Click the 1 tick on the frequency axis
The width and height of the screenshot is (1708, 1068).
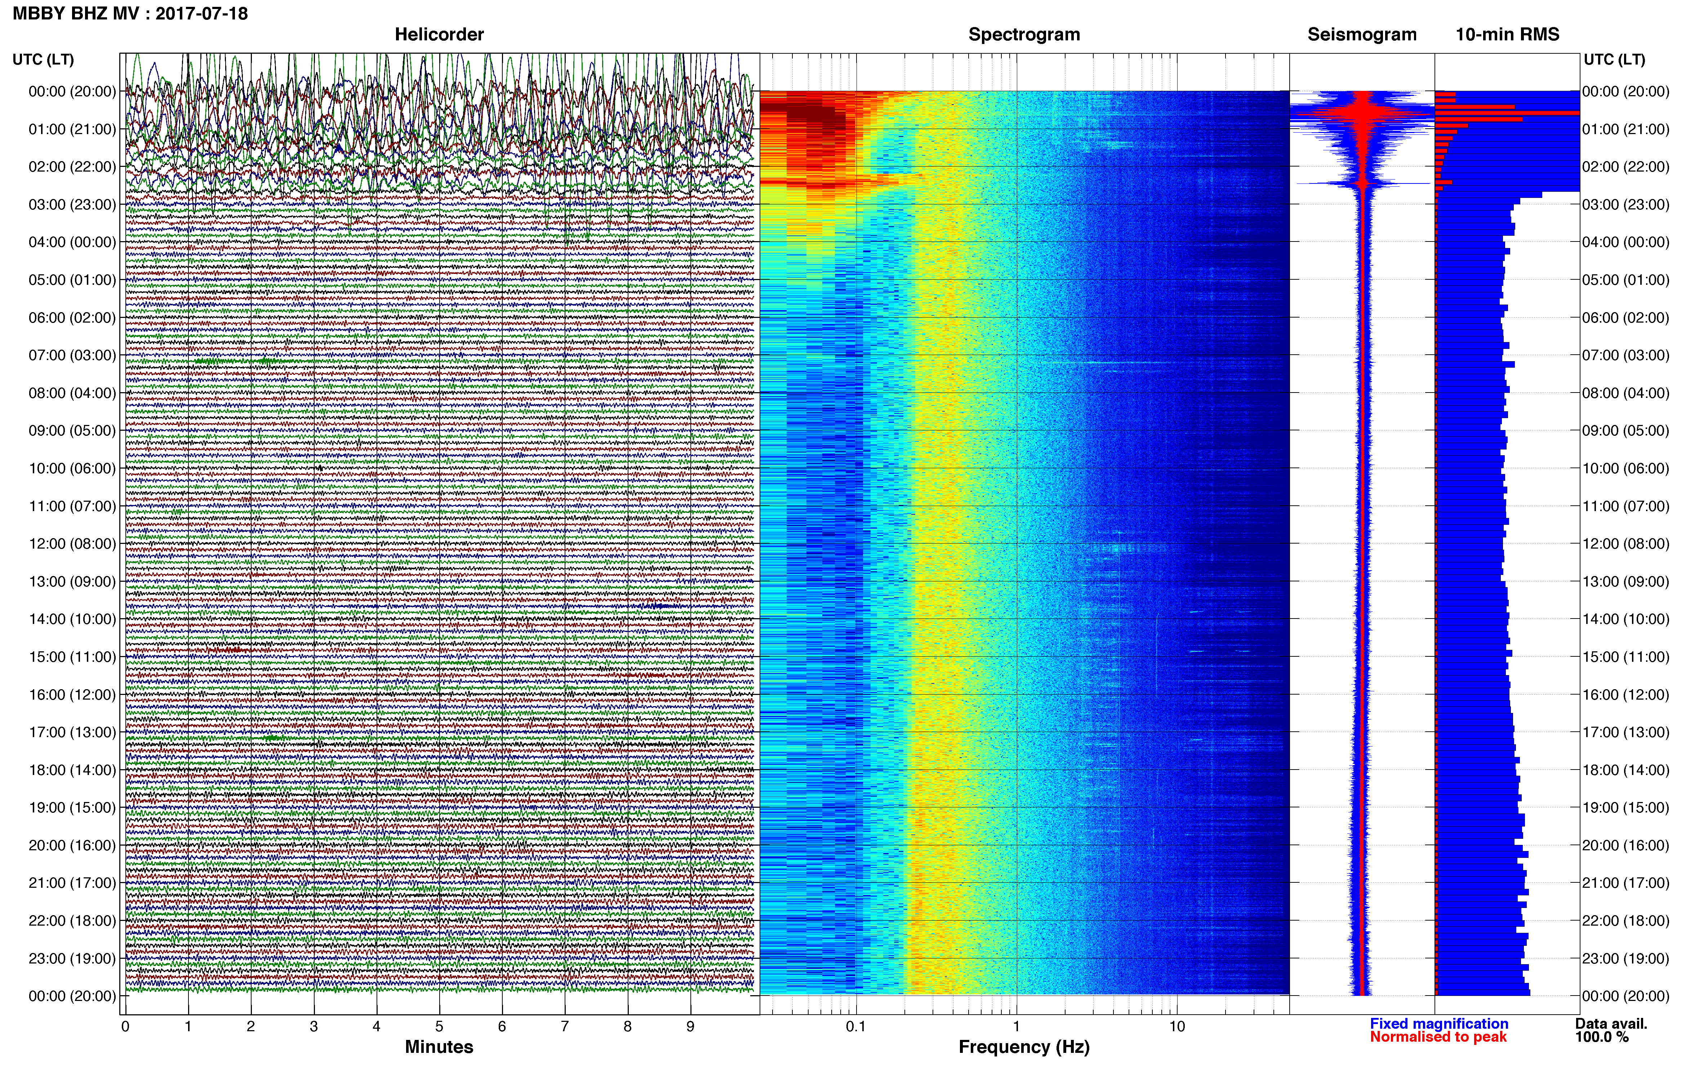point(1016,1026)
